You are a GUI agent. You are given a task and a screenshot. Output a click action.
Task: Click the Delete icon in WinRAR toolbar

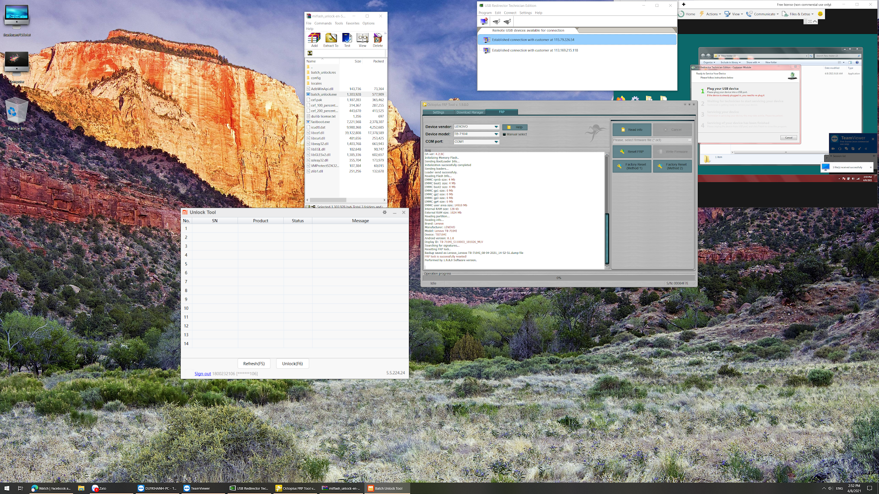[378, 39]
